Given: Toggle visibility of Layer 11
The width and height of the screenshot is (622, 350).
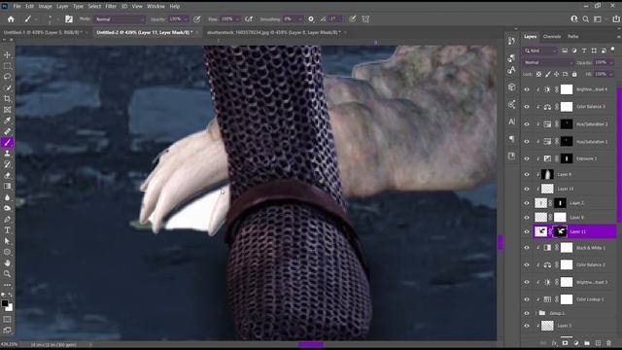Looking at the screenshot, I should pos(527,231).
